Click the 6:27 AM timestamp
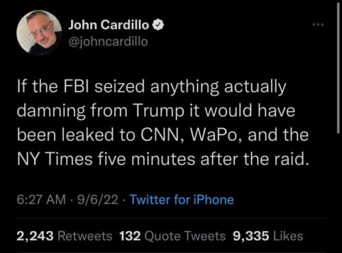The height and width of the screenshot is (253, 342). pos(41,200)
